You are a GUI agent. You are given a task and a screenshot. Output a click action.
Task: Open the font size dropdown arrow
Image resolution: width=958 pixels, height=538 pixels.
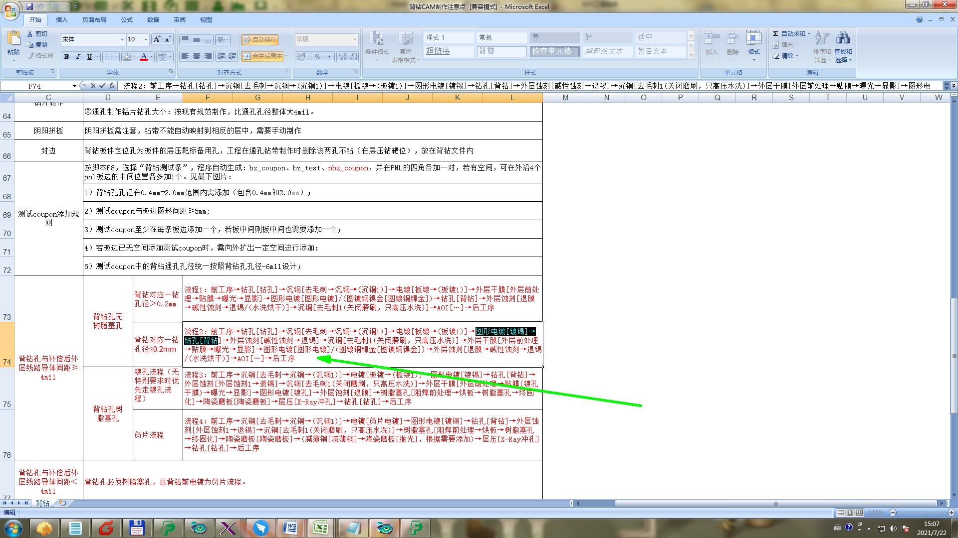(146, 39)
